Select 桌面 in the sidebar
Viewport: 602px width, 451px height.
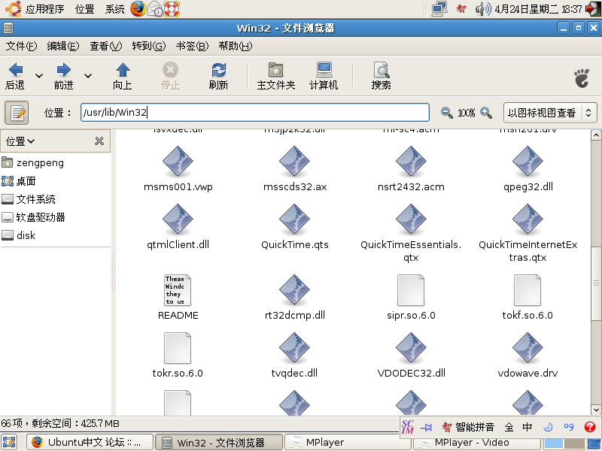pyautogui.click(x=20, y=181)
